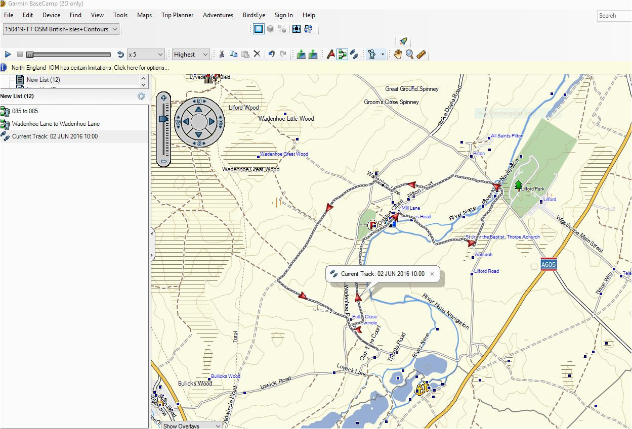Open the File menu
This screenshot has height=429, width=632.
pyautogui.click(x=9, y=15)
